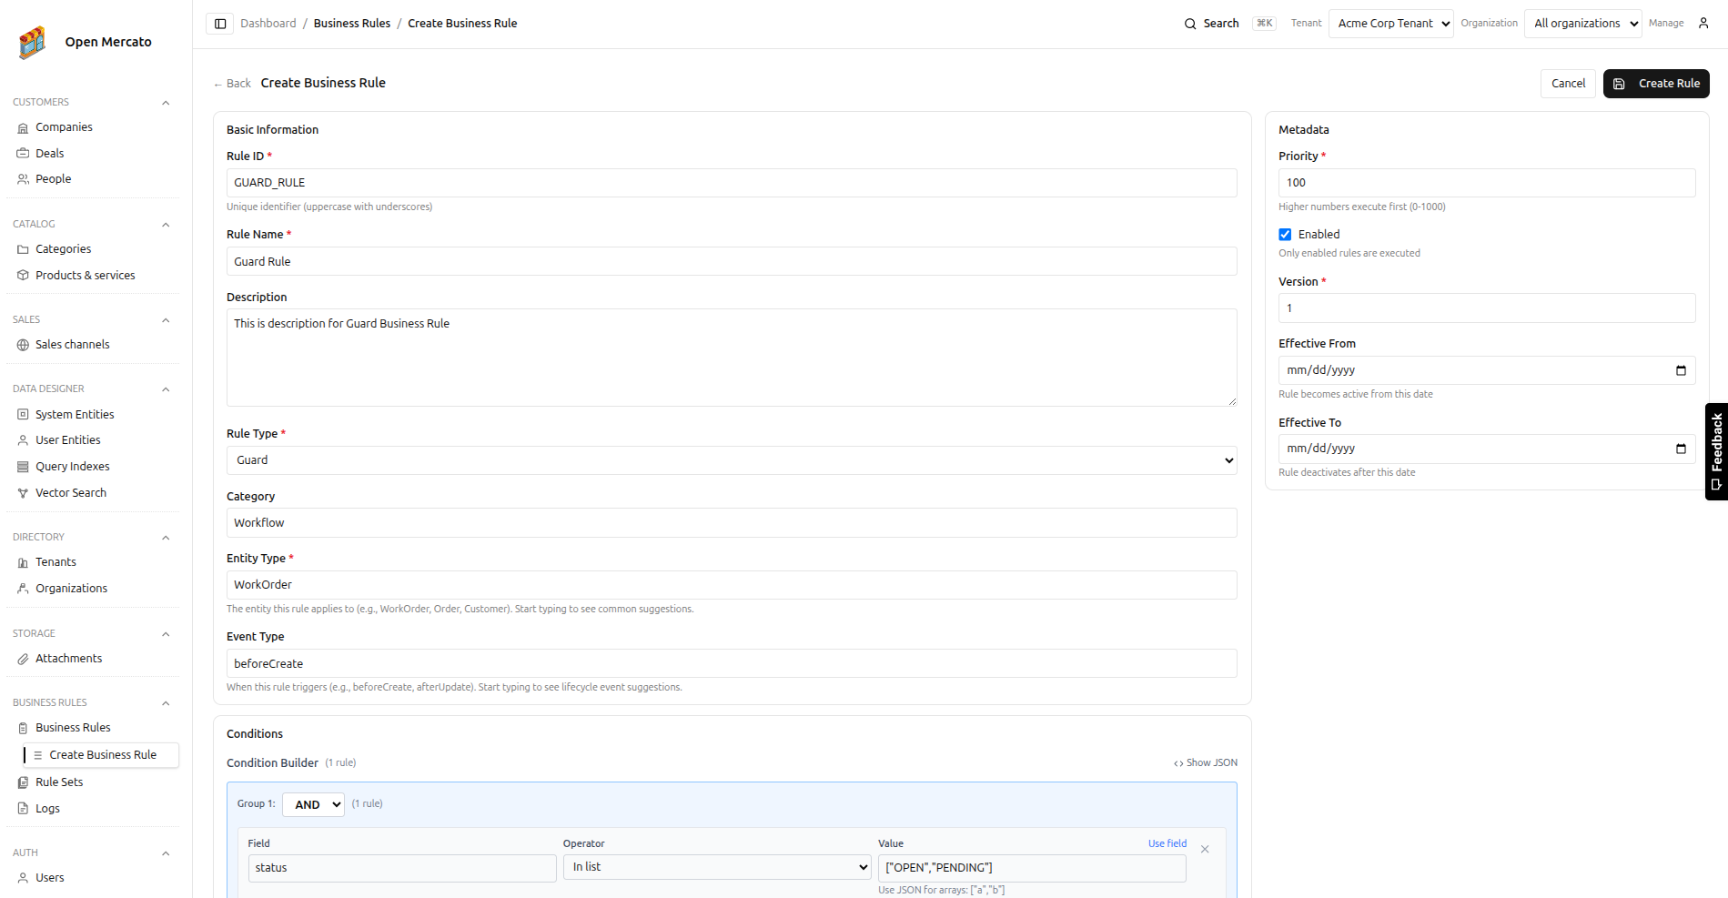Toggle the sidebar collapse icon
Viewport: 1728px width, 898px height.
click(219, 23)
